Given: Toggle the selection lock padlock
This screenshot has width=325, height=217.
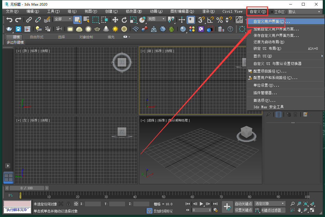Looking at the screenshot, I should 68,204.
